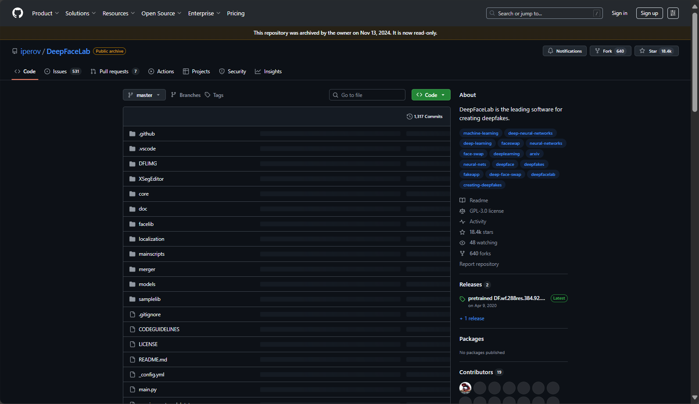Open the .github folder
This screenshot has width=699, height=404.
point(147,134)
